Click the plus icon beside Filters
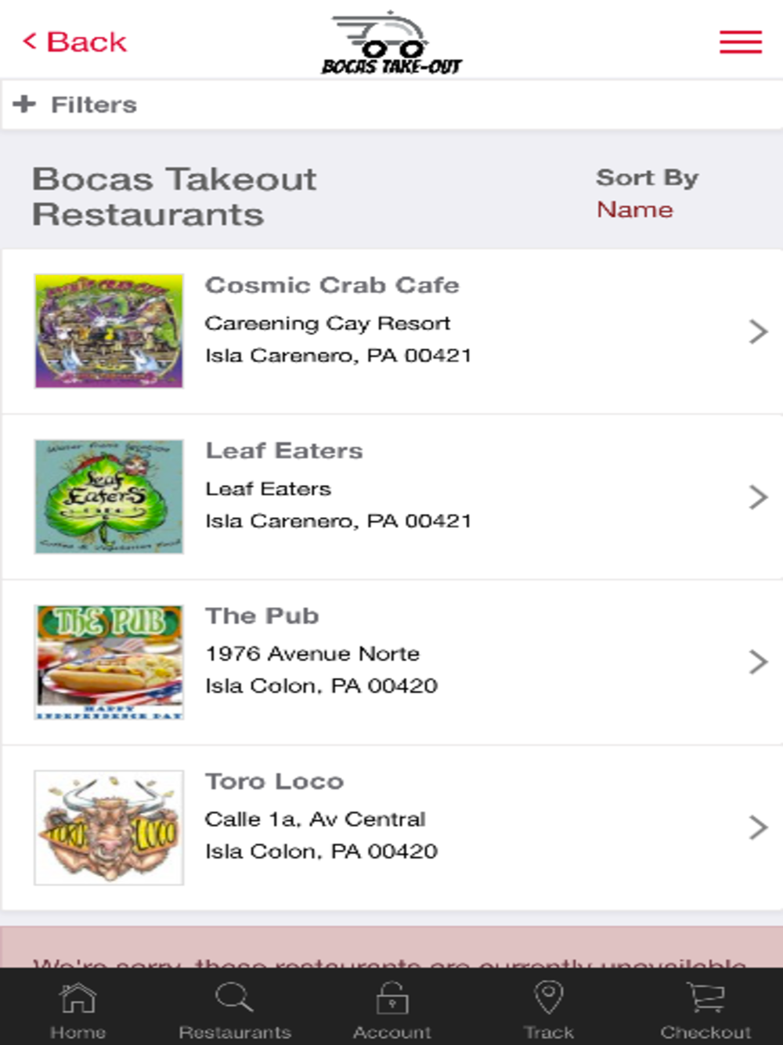The height and width of the screenshot is (1045, 783). [x=24, y=104]
